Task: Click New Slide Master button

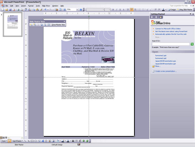Action: [x=185, y=9]
